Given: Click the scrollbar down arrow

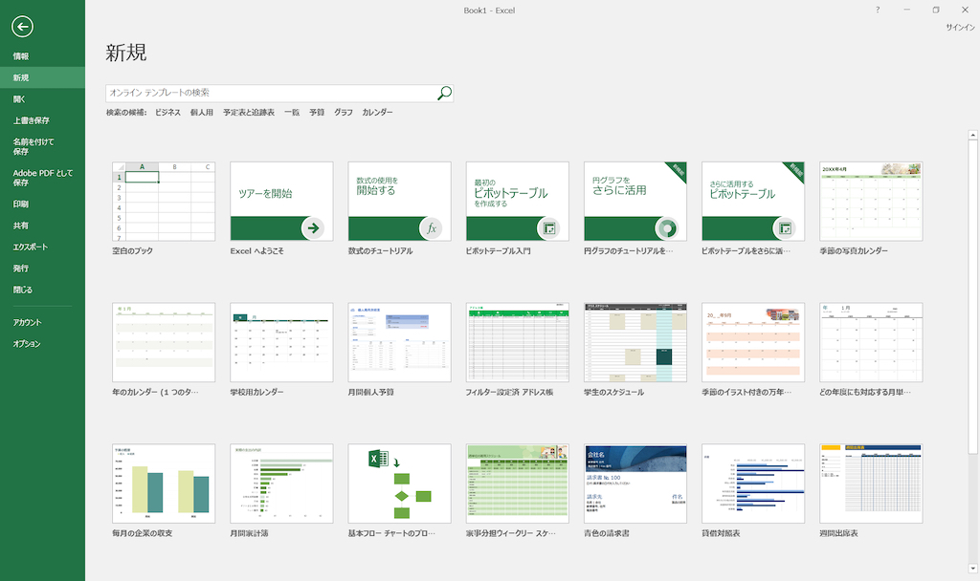Looking at the screenshot, I should (x=972, y=569).
